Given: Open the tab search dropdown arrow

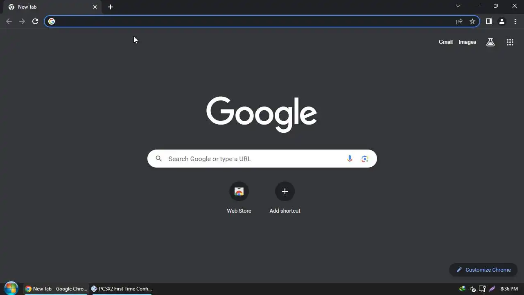Looking at the screenshot, I should [458, 6].
